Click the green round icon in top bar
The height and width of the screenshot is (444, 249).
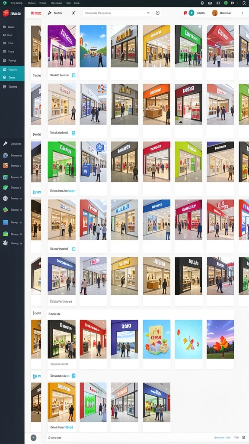226,3
